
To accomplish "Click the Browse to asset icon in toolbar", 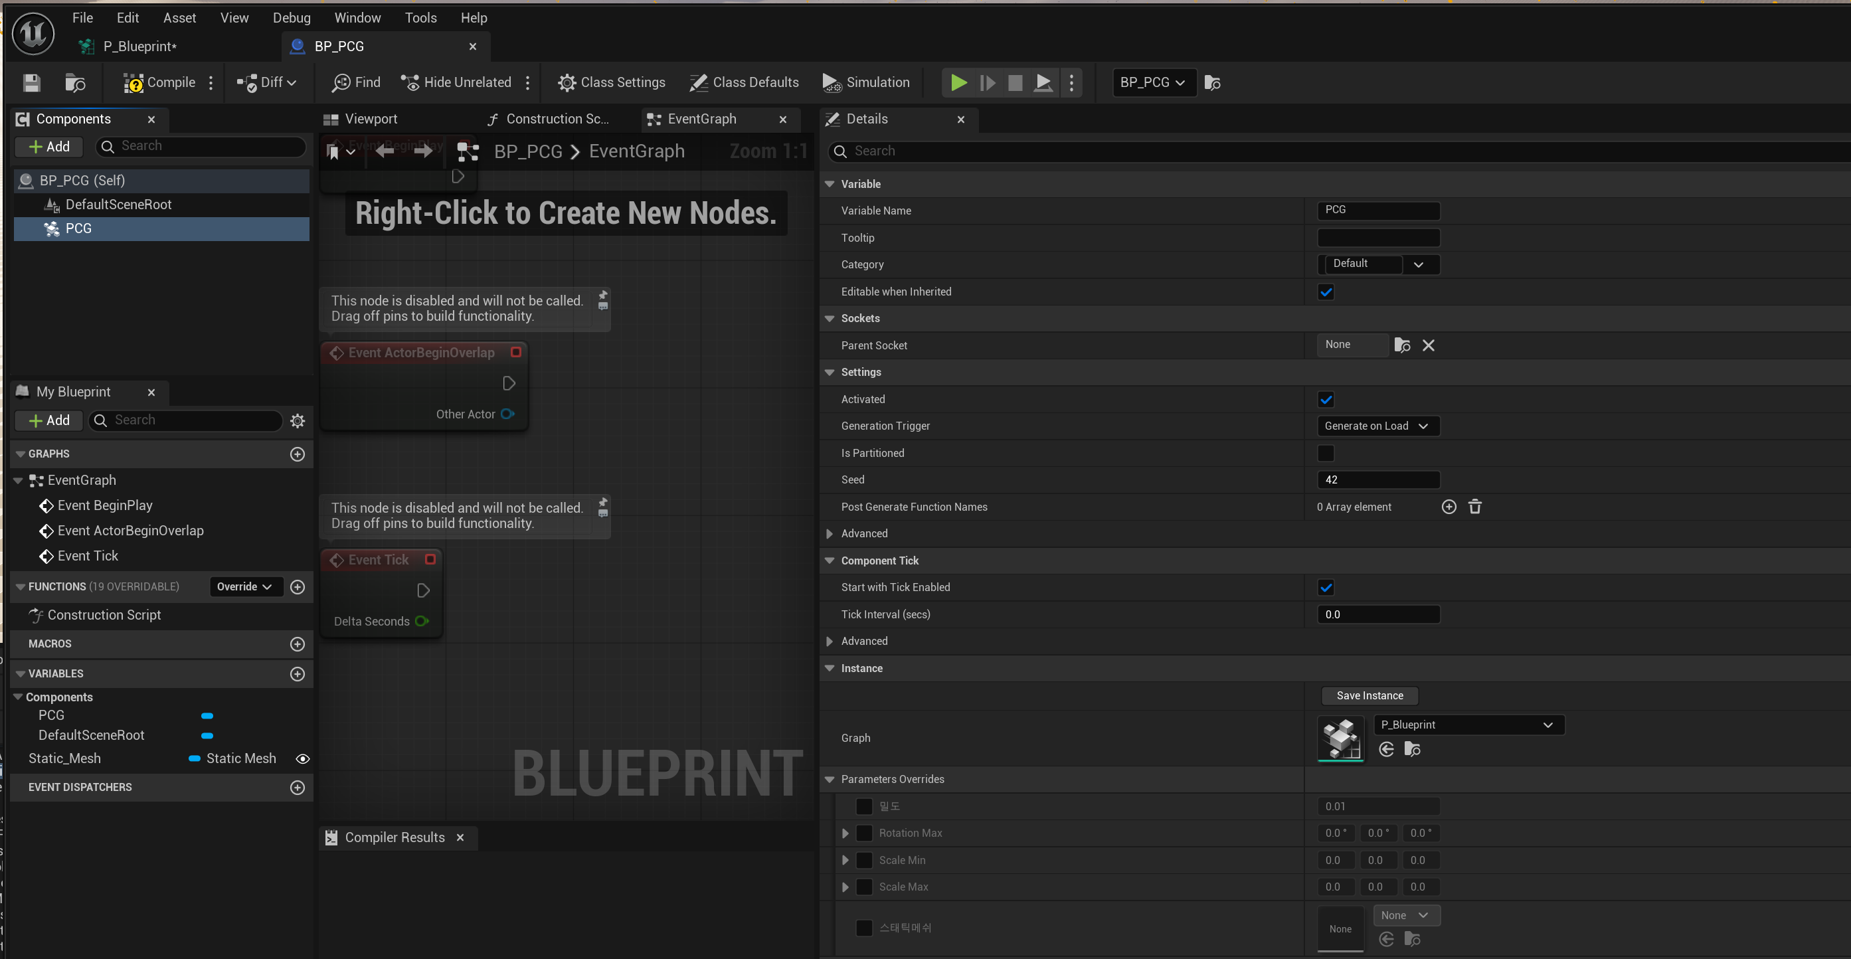I will pos(75,82).
